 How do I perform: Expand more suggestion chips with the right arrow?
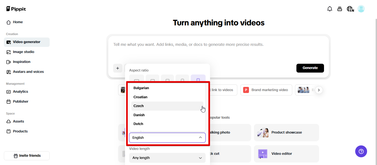[x=319, y=90]
